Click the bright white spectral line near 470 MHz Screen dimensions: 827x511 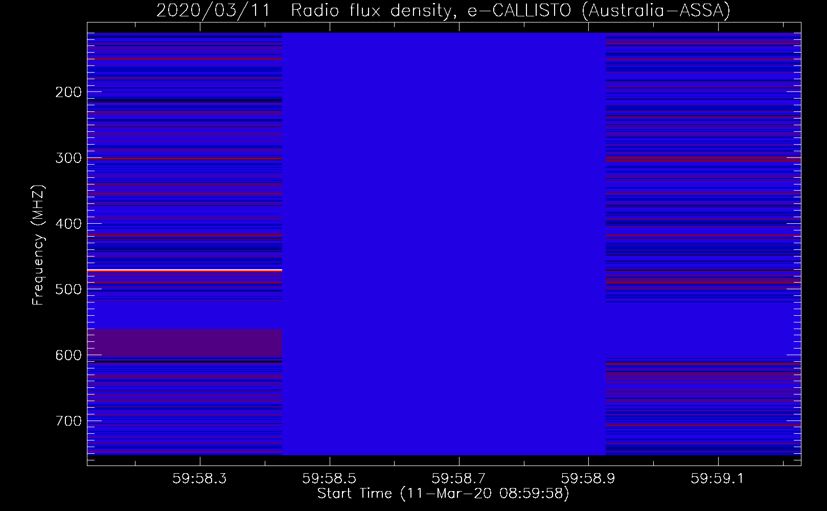[185, 269]
